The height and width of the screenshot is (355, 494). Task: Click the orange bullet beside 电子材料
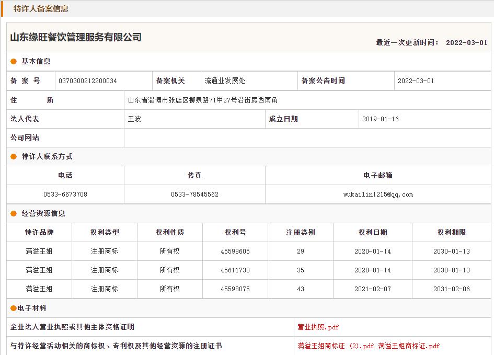tap(14, 308)
